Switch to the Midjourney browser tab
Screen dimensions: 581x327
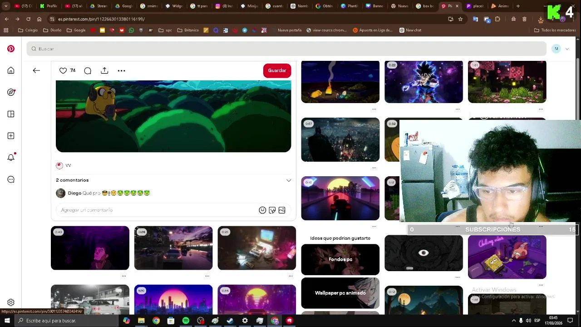(249, 6)
